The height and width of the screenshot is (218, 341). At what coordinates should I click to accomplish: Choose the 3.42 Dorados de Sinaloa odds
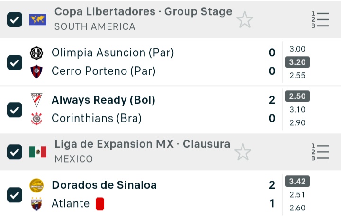[x=297, y=181]
